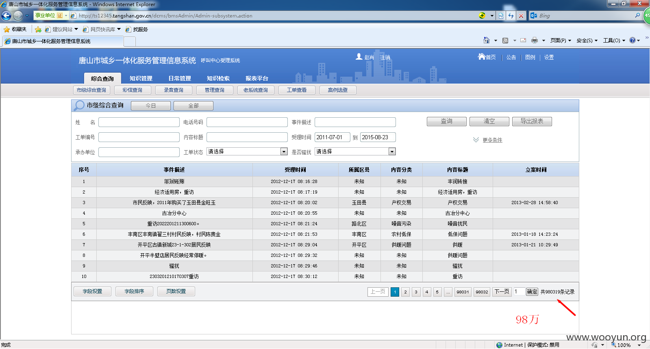Switch to the 知识检索 tab
The width and height of the screenshot is (650, 349).
coord(218,78)
